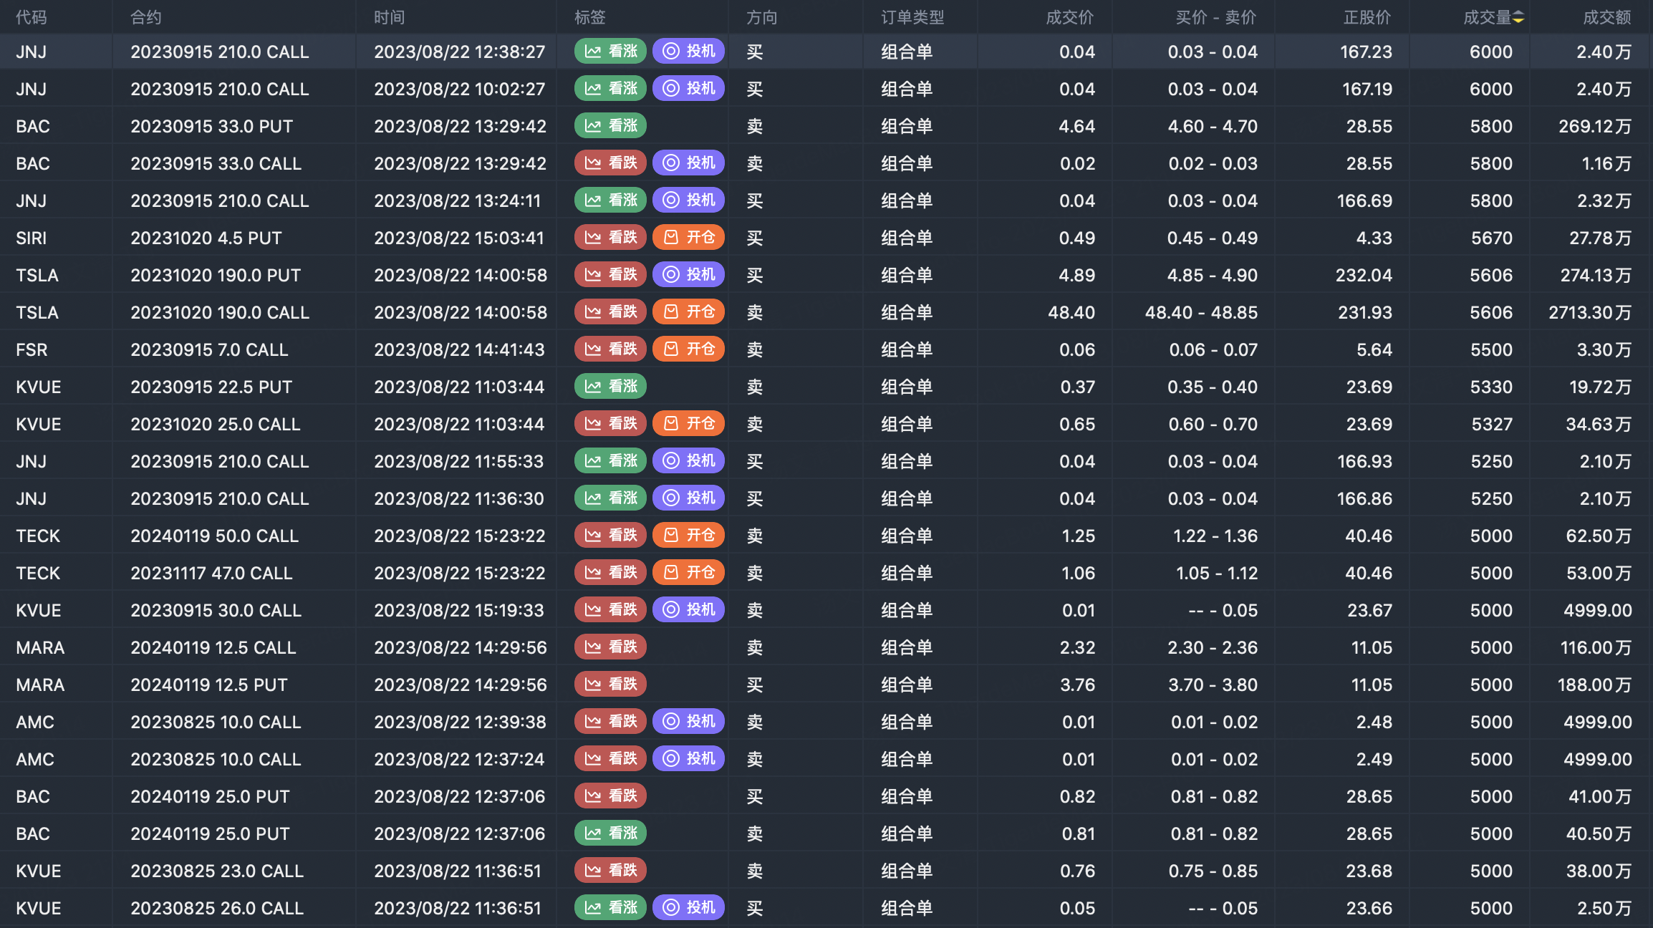Open the SIRI ticker symbol
Image resolution: width=1653 pixels, height=928 pixels.
pos(32,238)
